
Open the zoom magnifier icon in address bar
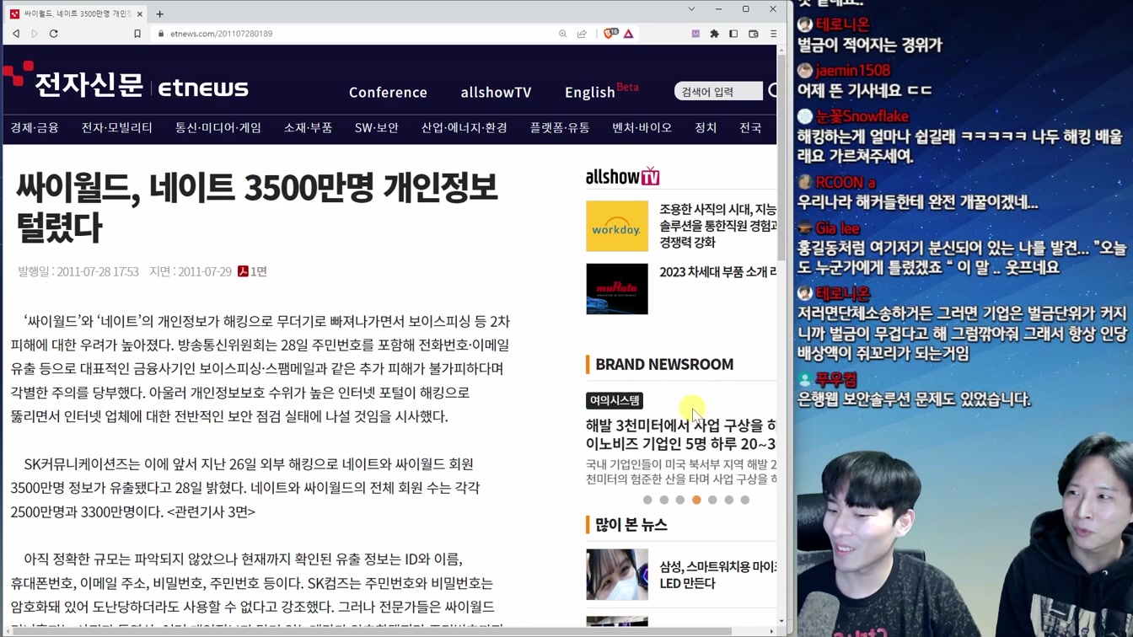pyautogui.click(x=562, y=34)
